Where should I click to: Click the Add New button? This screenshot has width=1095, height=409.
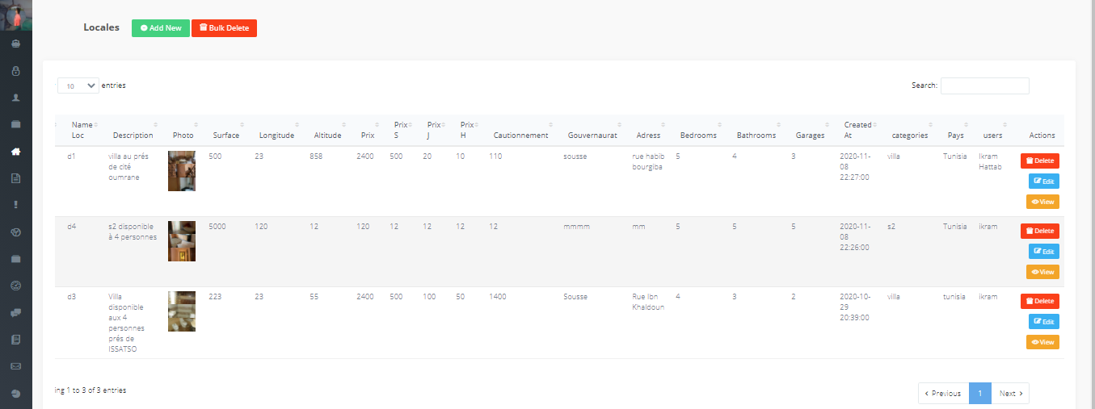tap(160, 27)
